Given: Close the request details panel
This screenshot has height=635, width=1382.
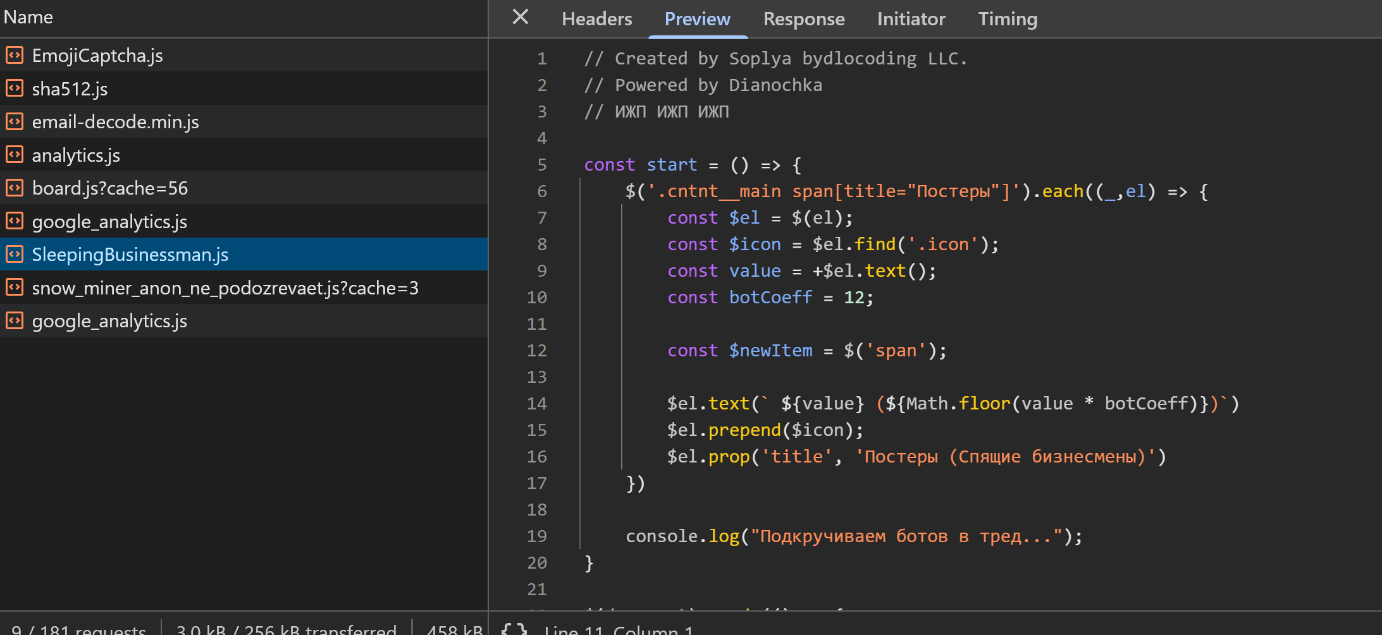Looking at the screenshot, I should 520,17.
